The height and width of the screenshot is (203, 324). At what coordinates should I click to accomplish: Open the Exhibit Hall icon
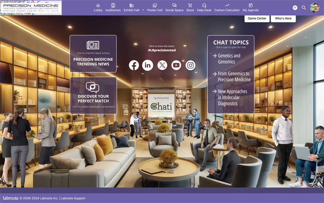pos(131,5)
